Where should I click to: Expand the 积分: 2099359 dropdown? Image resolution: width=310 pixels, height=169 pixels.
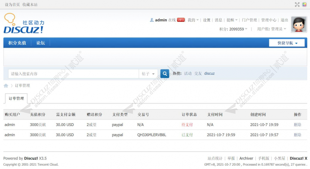[233, 29]
